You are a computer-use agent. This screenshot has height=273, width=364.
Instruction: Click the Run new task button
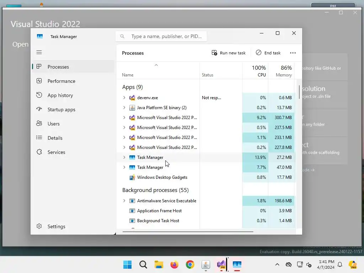pos(229,53)
